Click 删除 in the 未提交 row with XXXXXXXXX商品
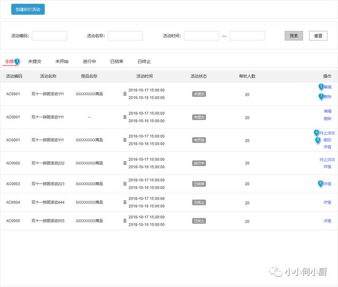 327,96
